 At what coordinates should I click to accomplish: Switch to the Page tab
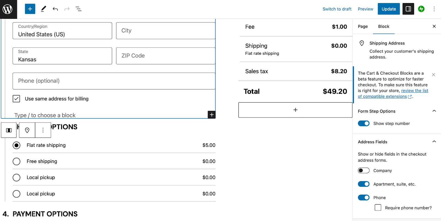tap(363, 26)
